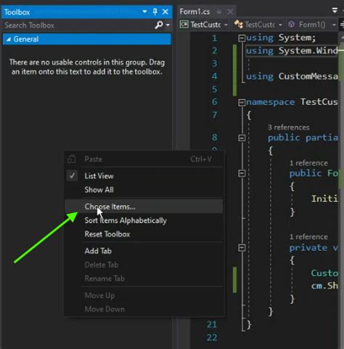Click line number 22 in the gutter
The image size is (344, 349).
[x=212, y=337]
